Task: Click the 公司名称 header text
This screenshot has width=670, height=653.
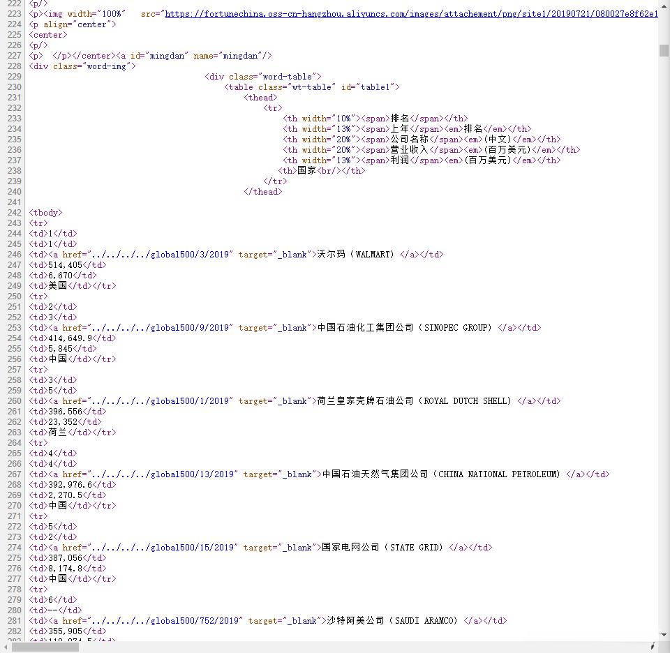Action: tap(410, 140)
